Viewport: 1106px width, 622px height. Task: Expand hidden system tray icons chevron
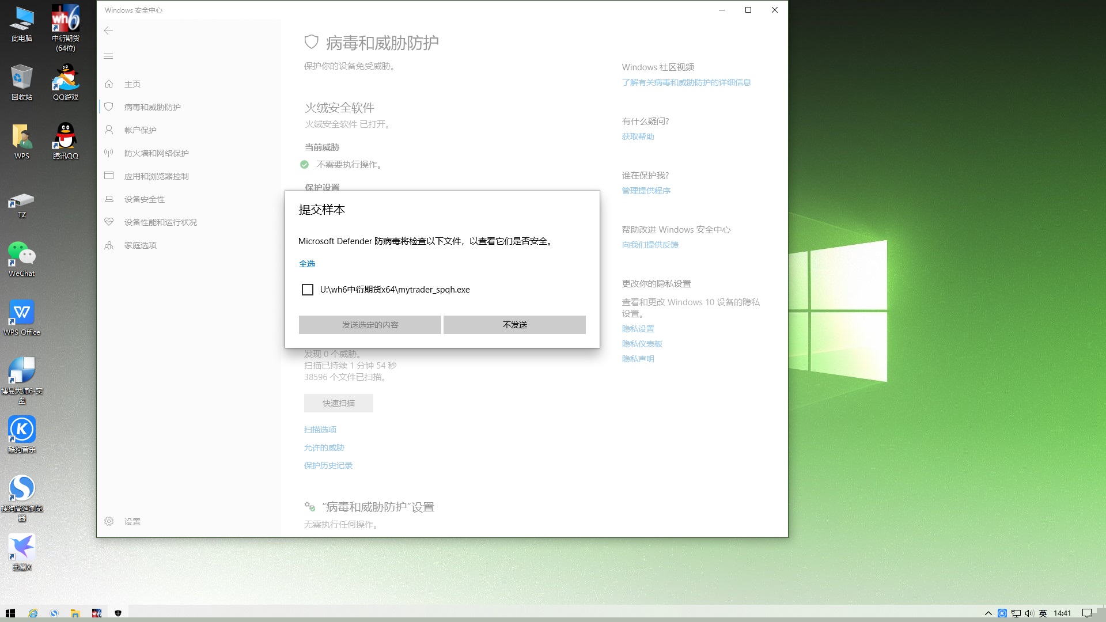pos(988,613)
